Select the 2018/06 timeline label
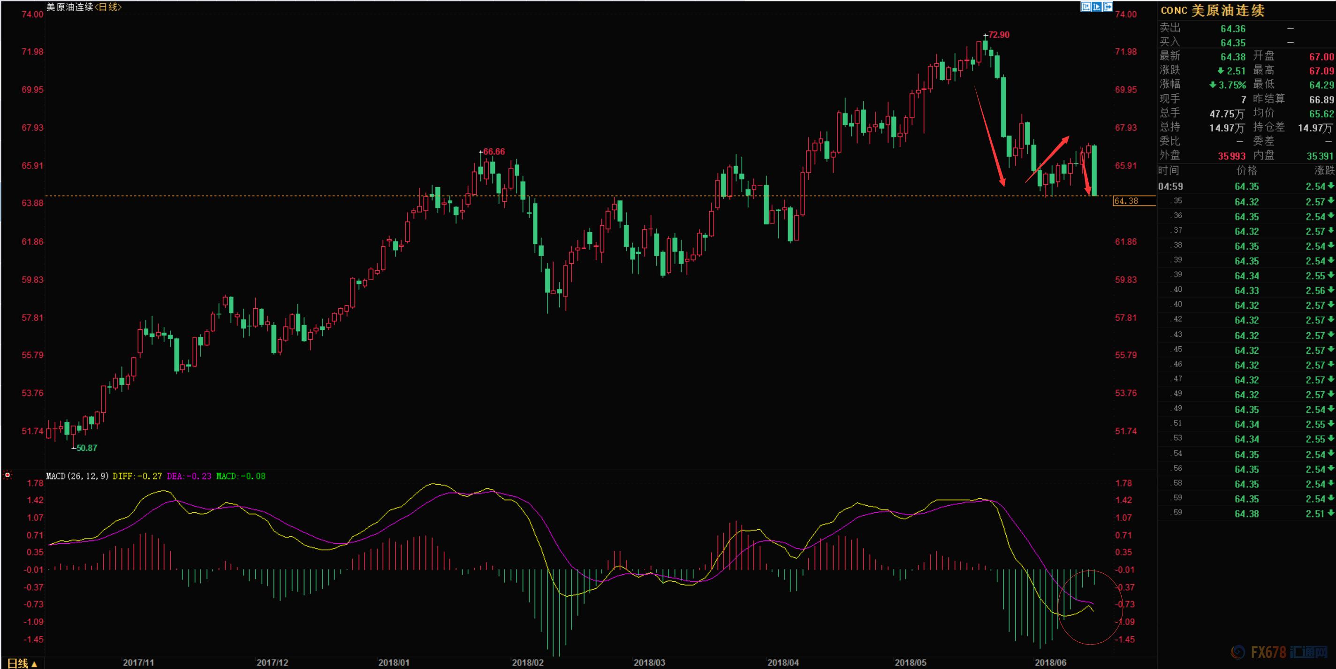 (x=1050, y=662)
